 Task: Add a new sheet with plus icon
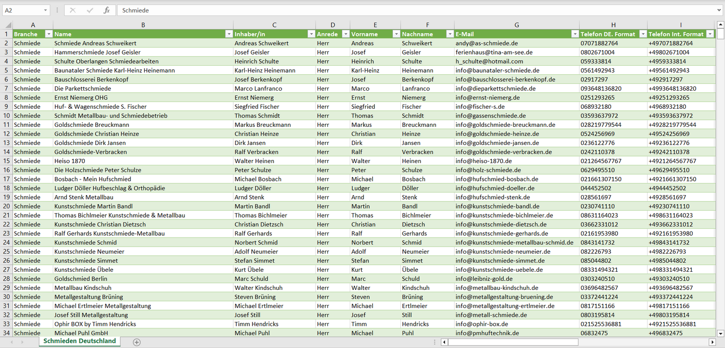click(136, 342)
